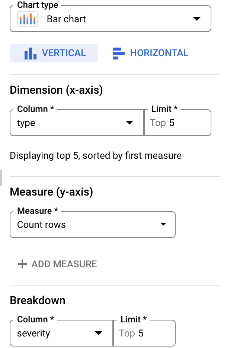
Task: Click the 'Count rows' value text
Action: coord(42,225)
